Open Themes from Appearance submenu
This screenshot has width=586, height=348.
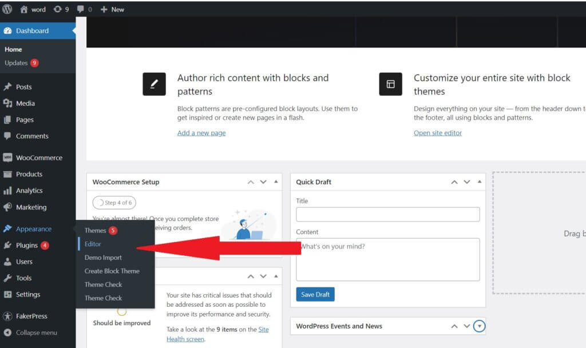point(96,231)
